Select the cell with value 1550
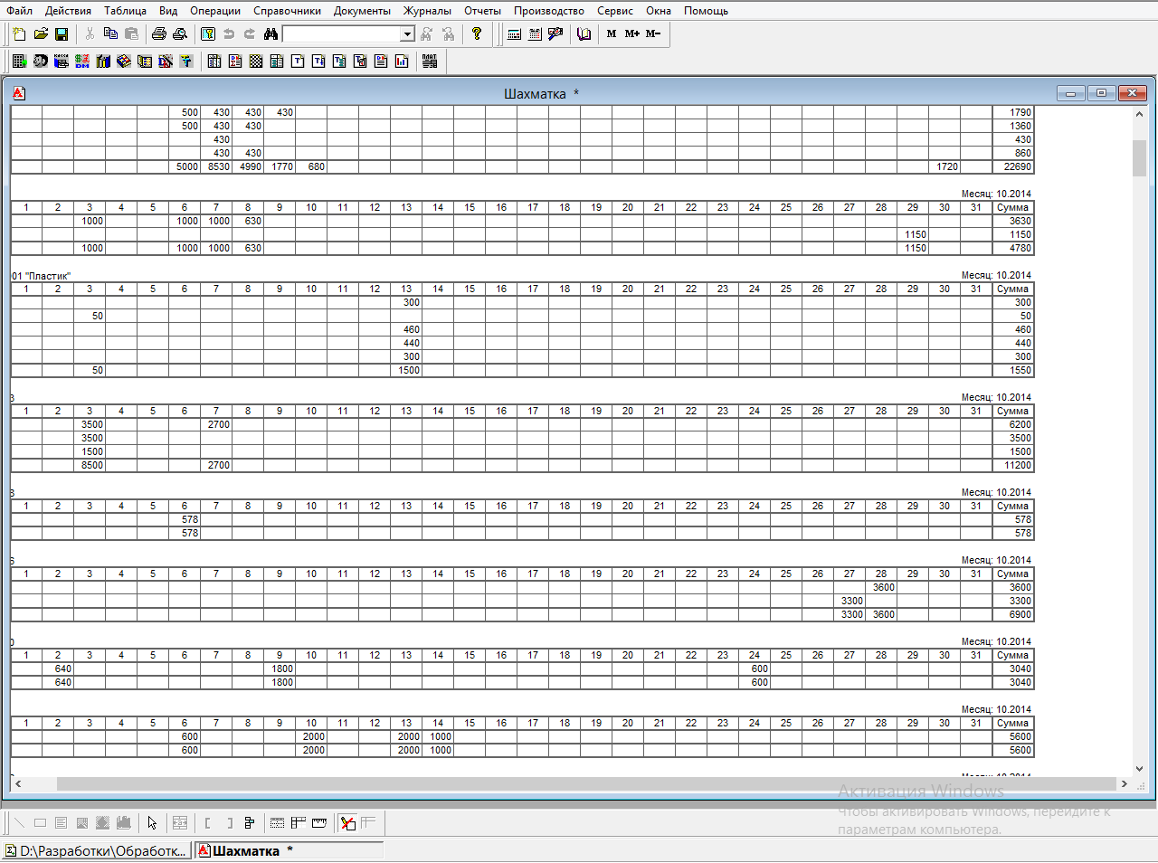Viewport: 1158px width, 863px height. tap(1012, 370)
